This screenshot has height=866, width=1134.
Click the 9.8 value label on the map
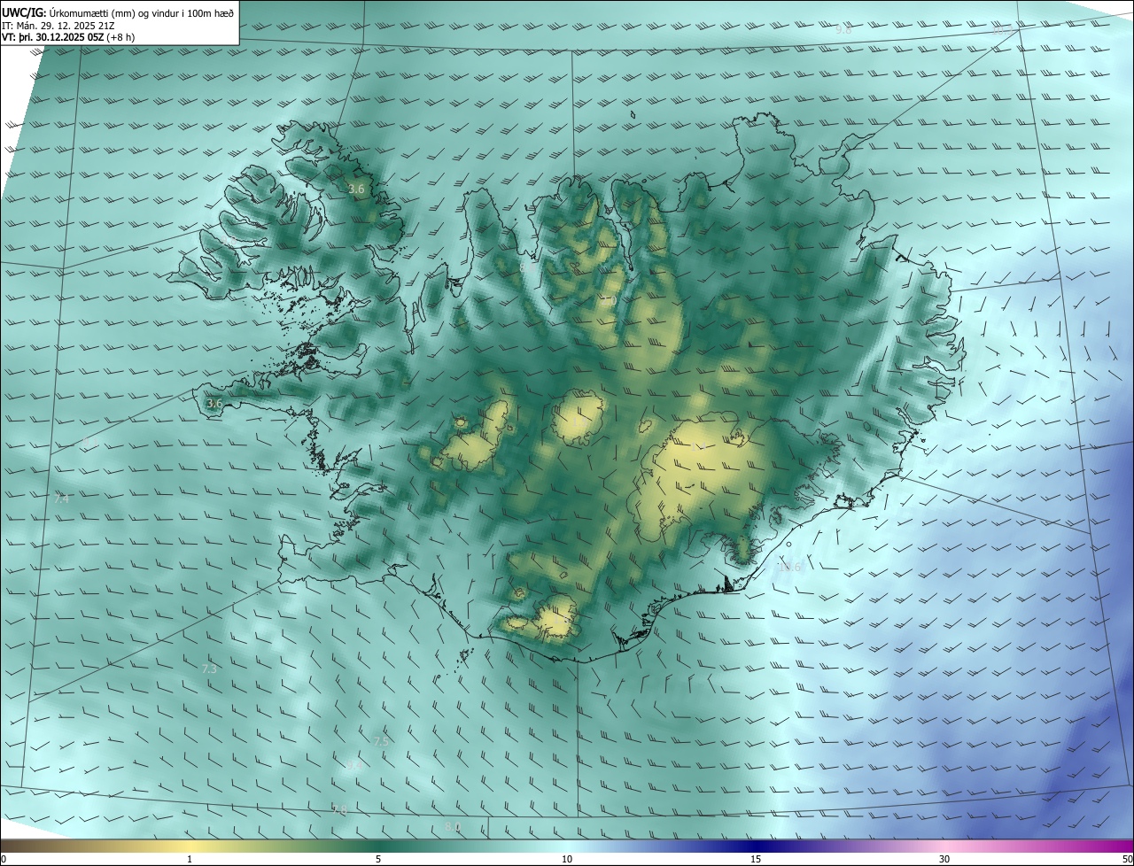click(x=843, y=29)
